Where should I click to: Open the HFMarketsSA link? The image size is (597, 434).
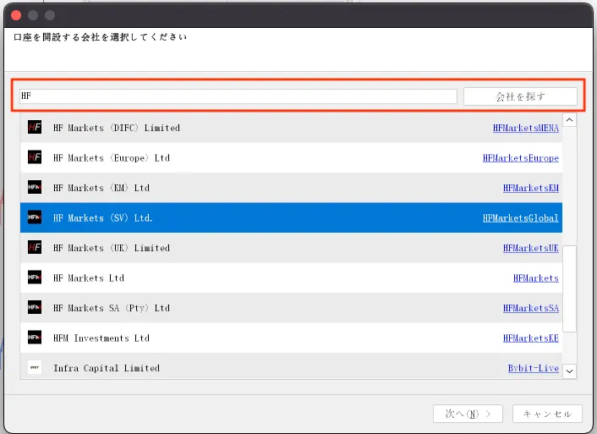[531, 308]
